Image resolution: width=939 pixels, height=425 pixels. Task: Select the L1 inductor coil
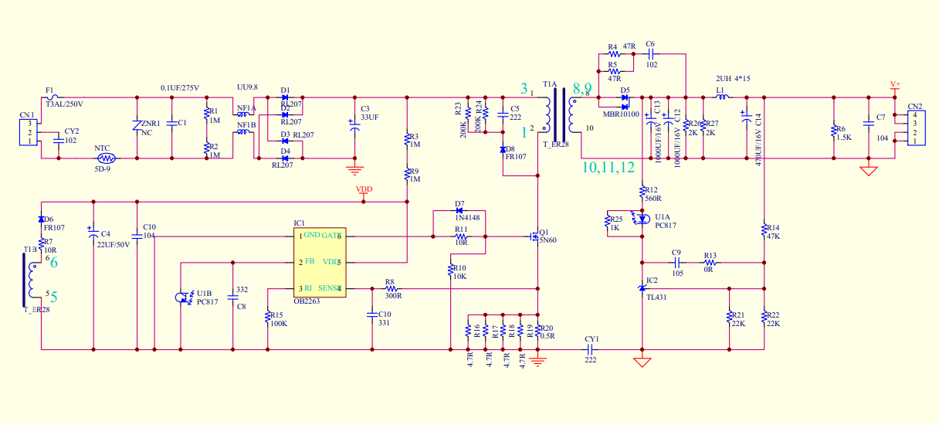coord(722,97)
